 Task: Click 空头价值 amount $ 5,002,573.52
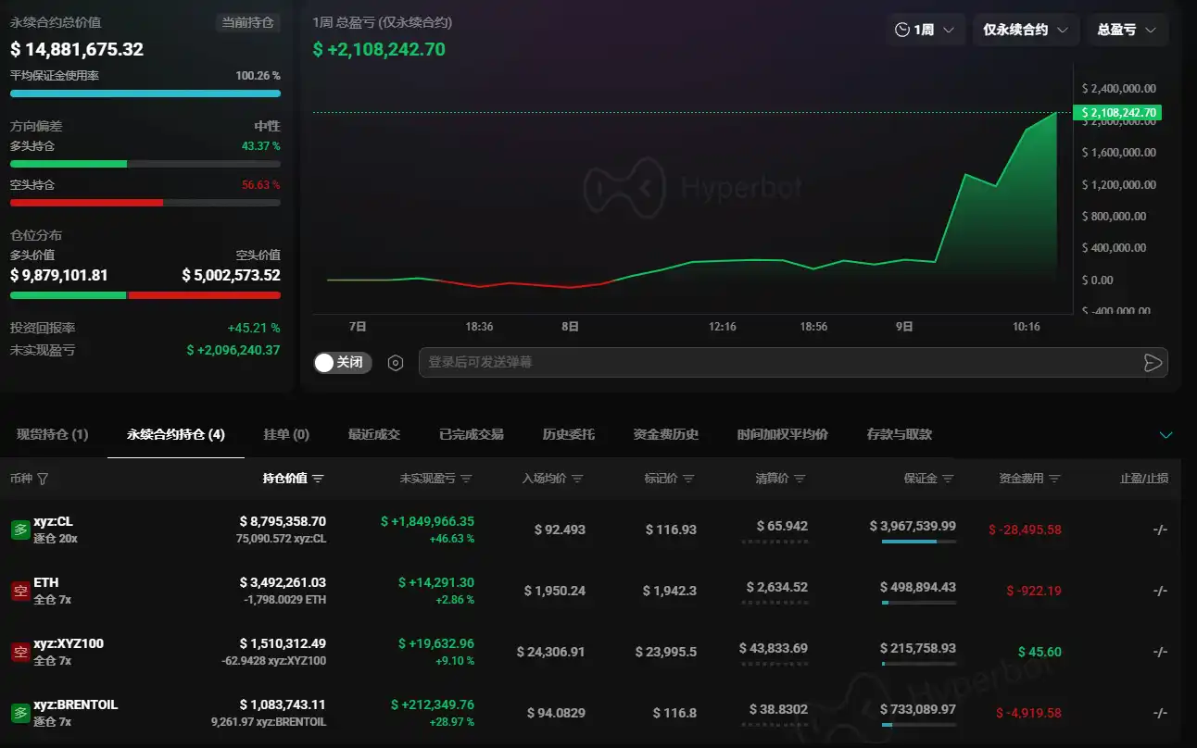(x=231, y=275)
